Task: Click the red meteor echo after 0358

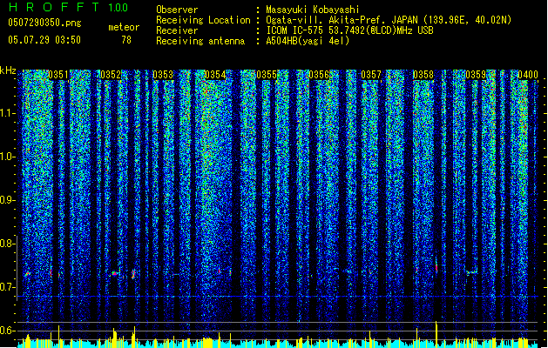Action: 436,265
